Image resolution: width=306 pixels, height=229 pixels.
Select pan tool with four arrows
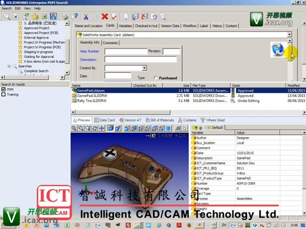102,128
